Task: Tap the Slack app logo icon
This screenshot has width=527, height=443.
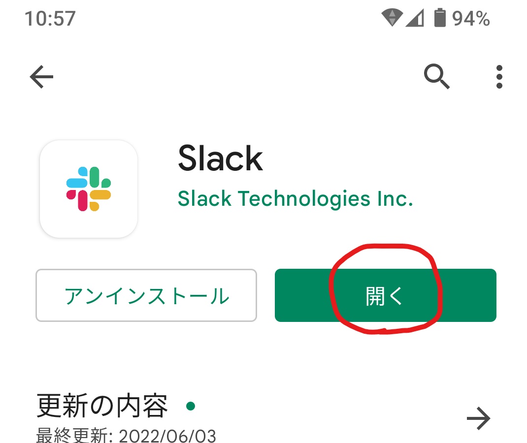Action: click(x=89, y=189)
